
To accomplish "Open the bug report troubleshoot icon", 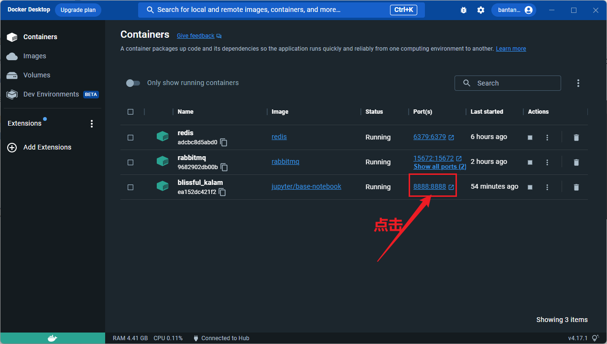I will pyautogui.click(x=463, y=10).
